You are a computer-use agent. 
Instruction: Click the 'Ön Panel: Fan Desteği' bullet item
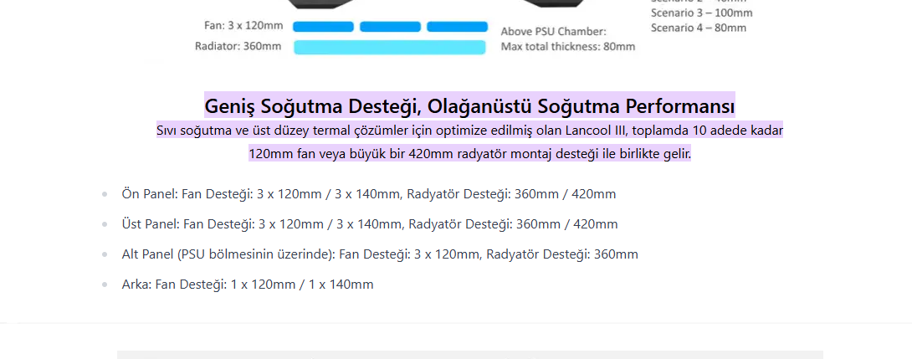[x=369, y=194]
